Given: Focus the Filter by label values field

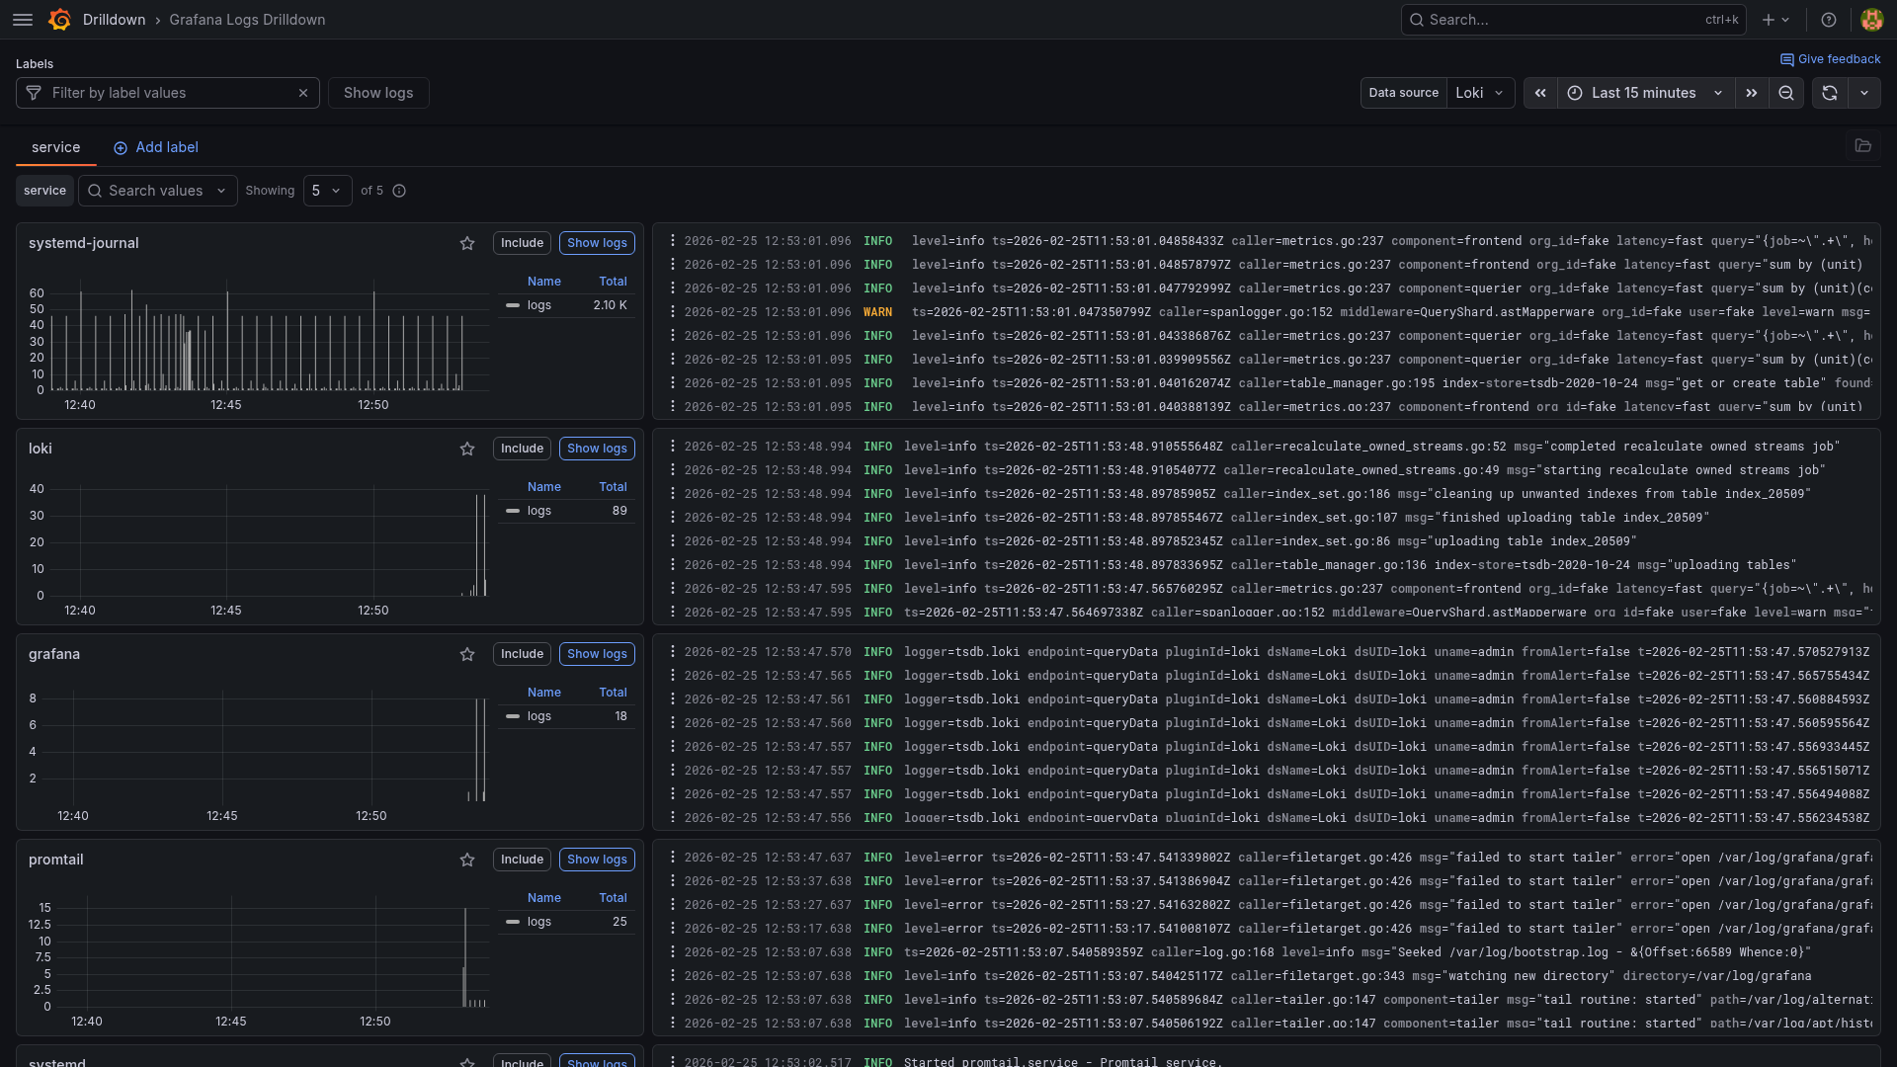Looking at the screenshot, I should coord(168,93).
